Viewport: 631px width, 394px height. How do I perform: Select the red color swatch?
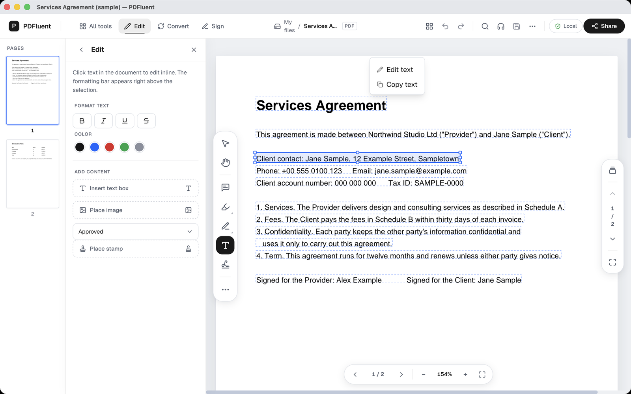[110, 147]
